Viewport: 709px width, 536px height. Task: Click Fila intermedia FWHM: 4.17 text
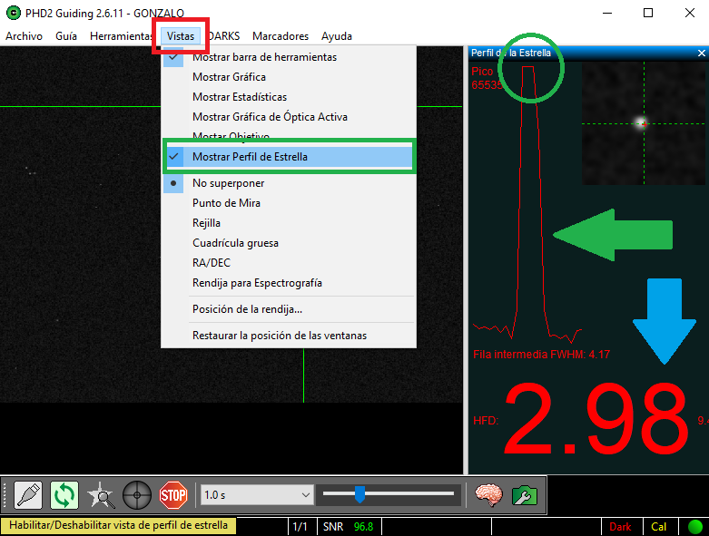tap(541, 354)
